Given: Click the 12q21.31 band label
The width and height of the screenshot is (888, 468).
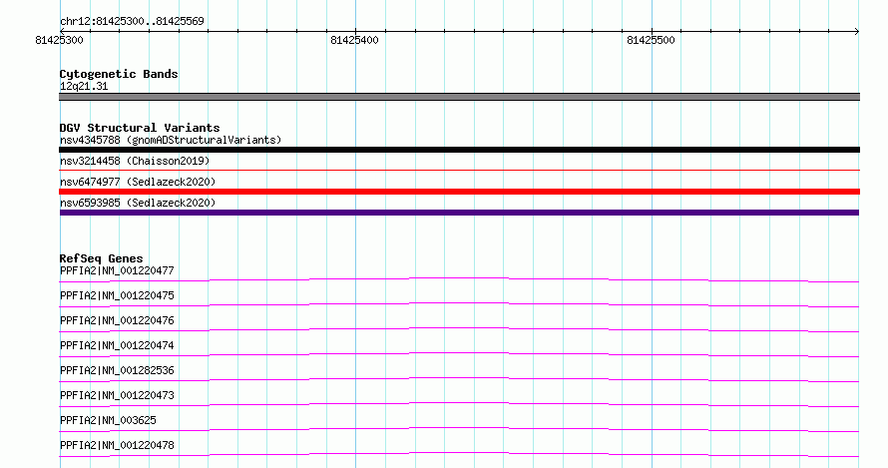Looking at the screenshot, I should tap(84, 86).
